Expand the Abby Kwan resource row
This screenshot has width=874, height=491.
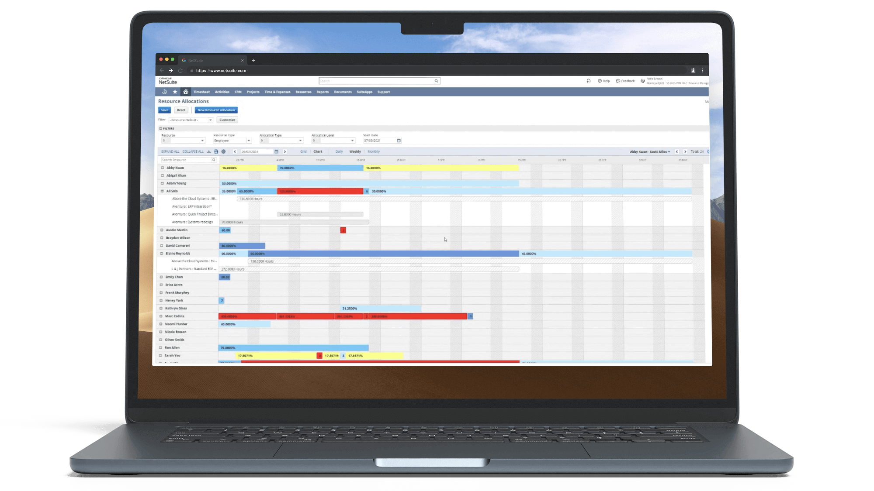(162, 168)
